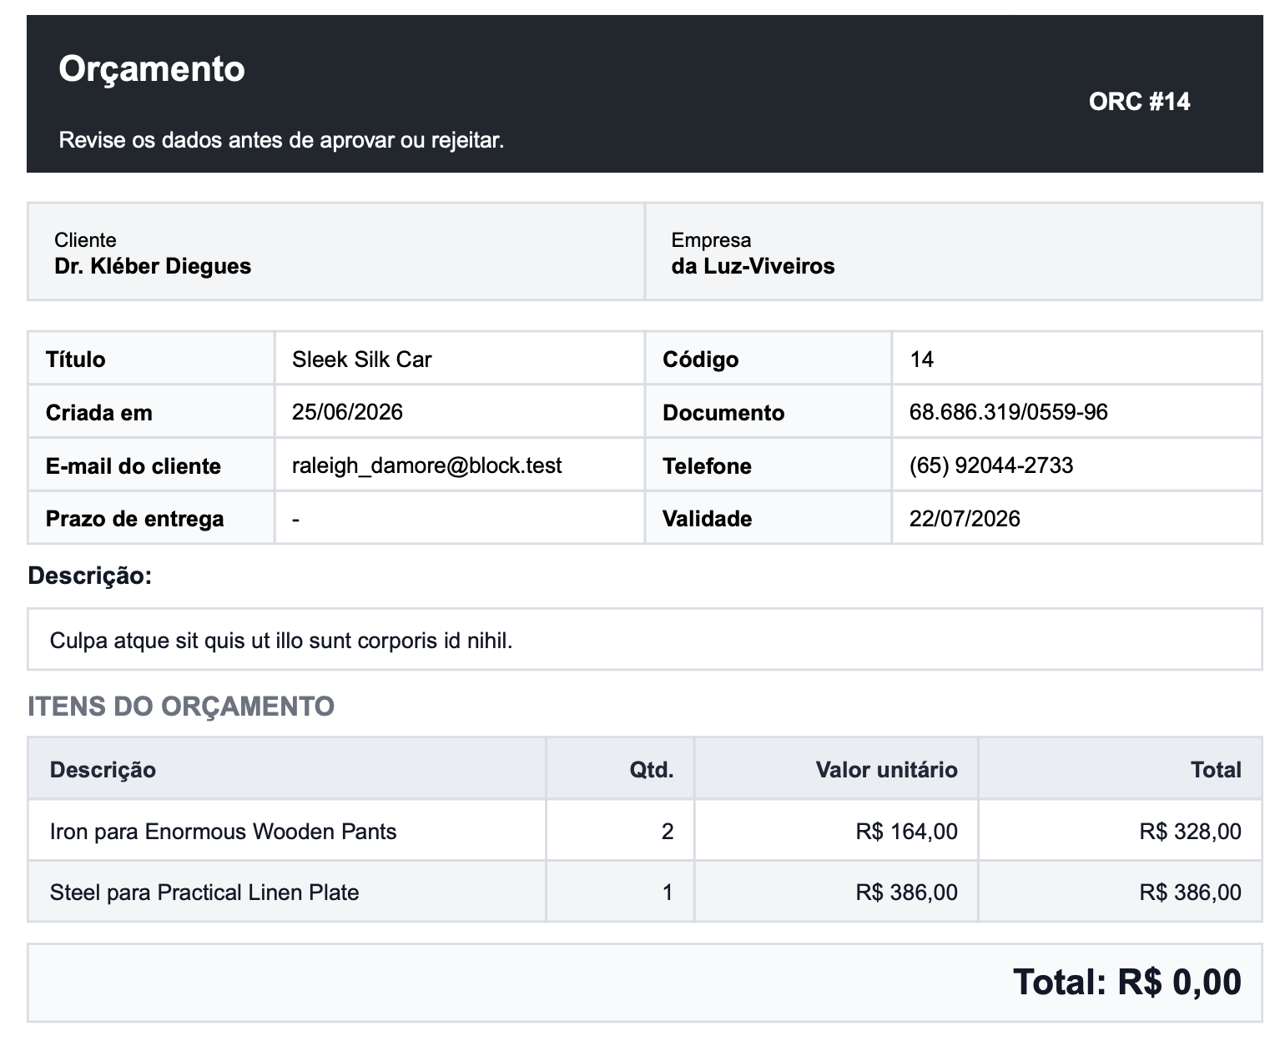The width and height of the screenshot is (1280, 1046).
Task: Click the Descrição column header in items table
Action: coord(103,769)
